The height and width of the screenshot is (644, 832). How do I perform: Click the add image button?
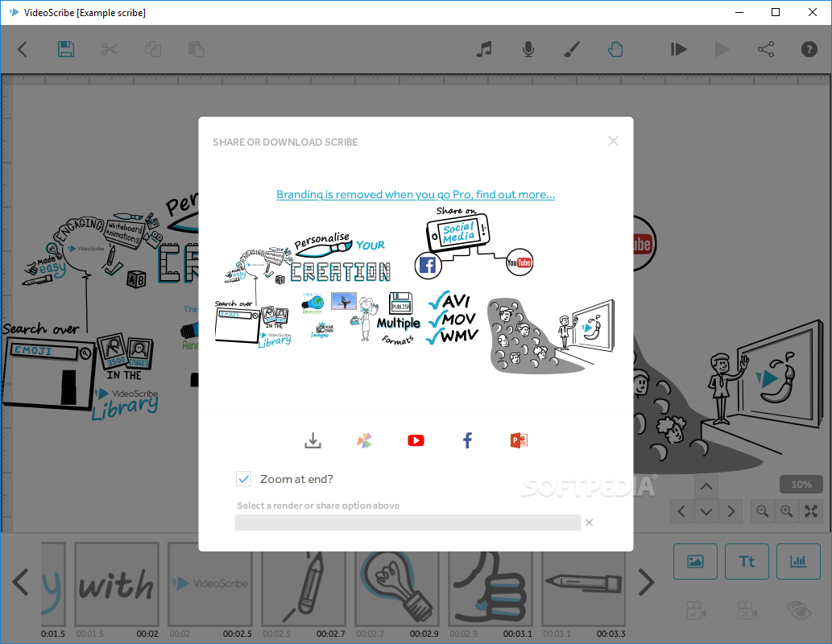coord(695,561)
